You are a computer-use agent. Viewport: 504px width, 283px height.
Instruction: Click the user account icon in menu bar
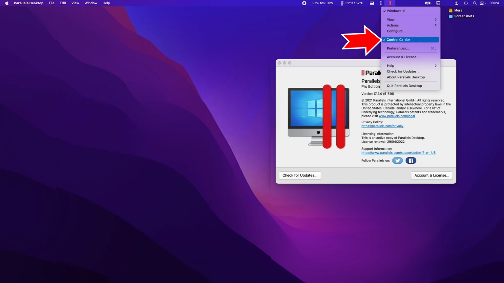coord(456,3)
